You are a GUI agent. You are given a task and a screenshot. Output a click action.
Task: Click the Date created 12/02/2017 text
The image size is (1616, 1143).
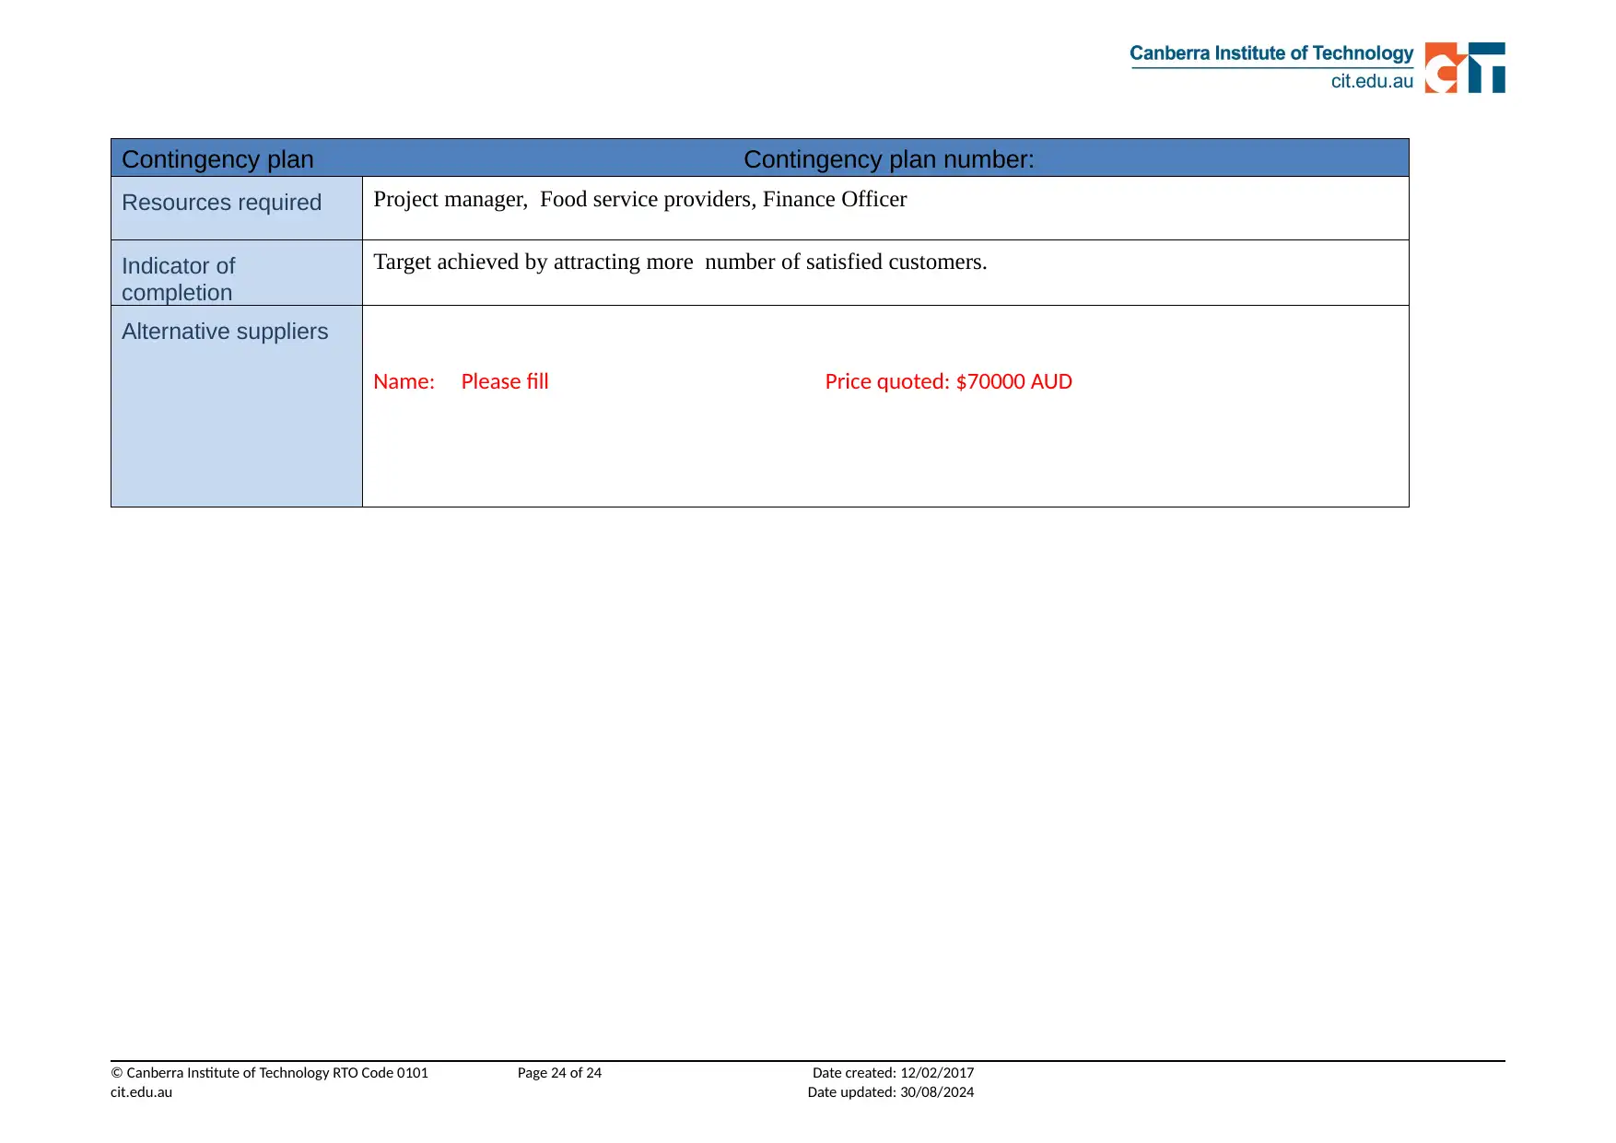[x=893, y=1073]
